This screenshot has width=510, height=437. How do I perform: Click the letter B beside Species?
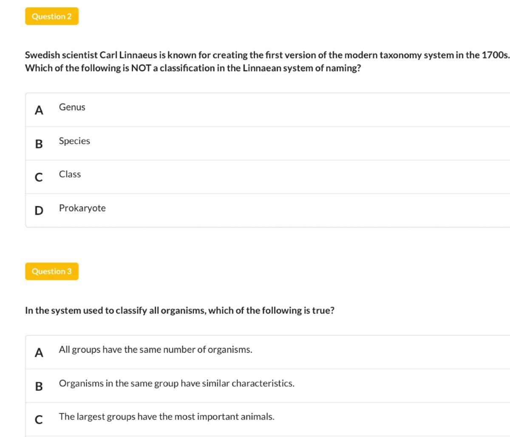point(39,144)
